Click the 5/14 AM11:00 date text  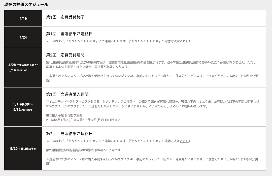(x=18, y=70)
